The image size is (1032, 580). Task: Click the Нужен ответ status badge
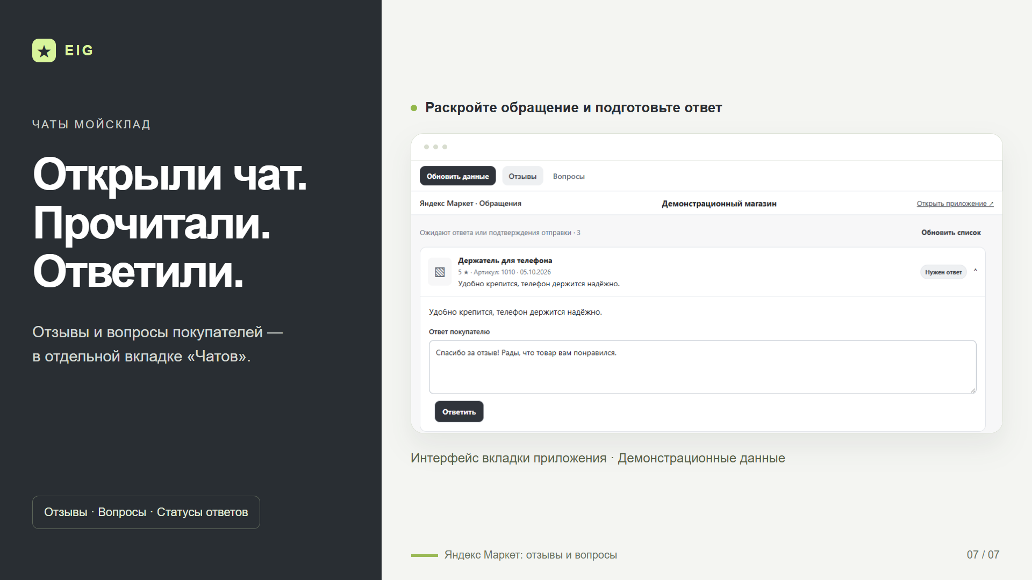coord(943,272)
